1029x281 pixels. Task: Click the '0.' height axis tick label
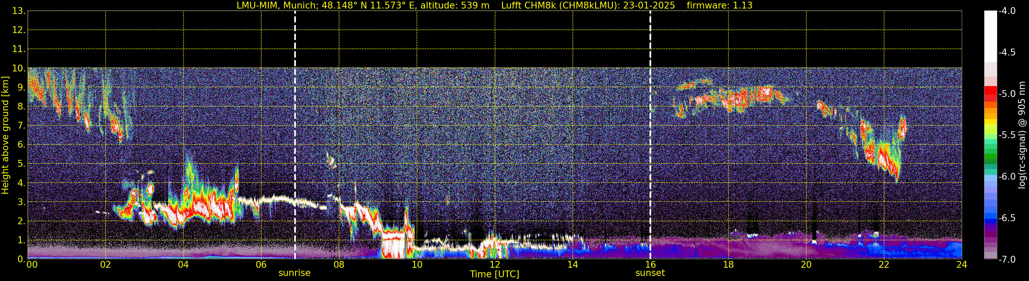[21, 259]
